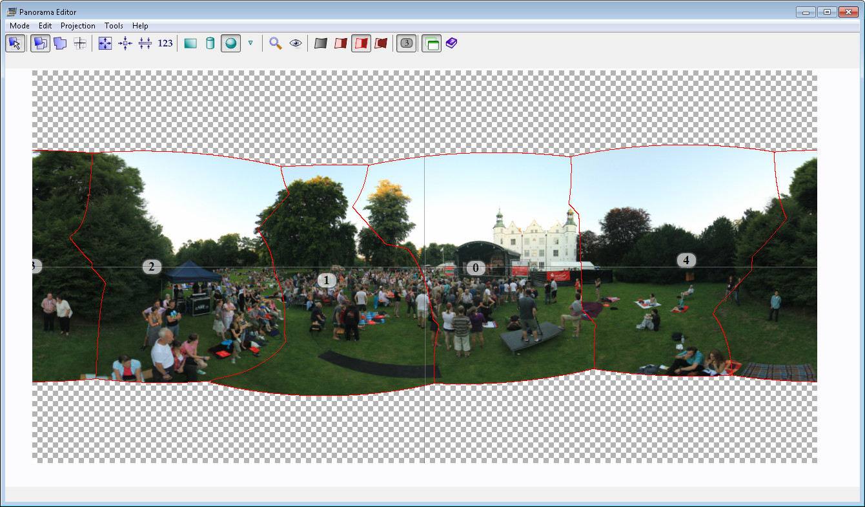
Task: Open the Mode menu
Action: click(19, 26)
